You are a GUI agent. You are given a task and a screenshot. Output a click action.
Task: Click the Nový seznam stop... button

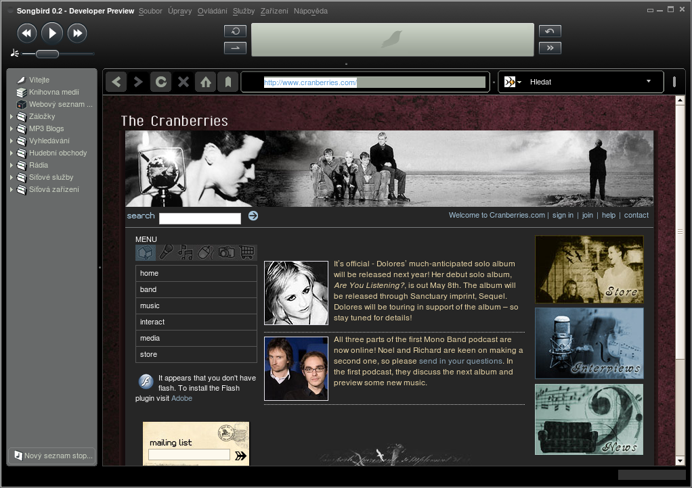click(53, 456)
